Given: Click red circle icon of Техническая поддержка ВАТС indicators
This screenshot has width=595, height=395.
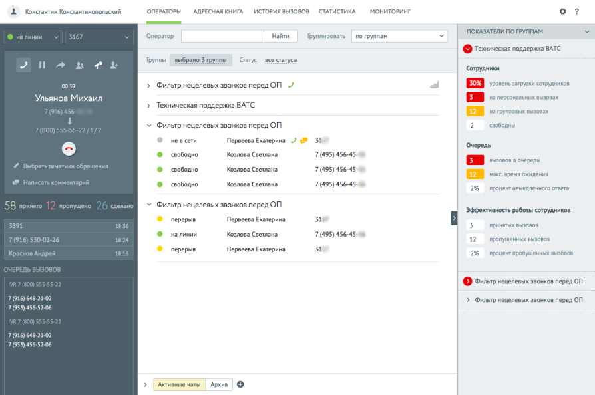Looking at the screenshot, I should pyautogui.click(x=467, y=49).
